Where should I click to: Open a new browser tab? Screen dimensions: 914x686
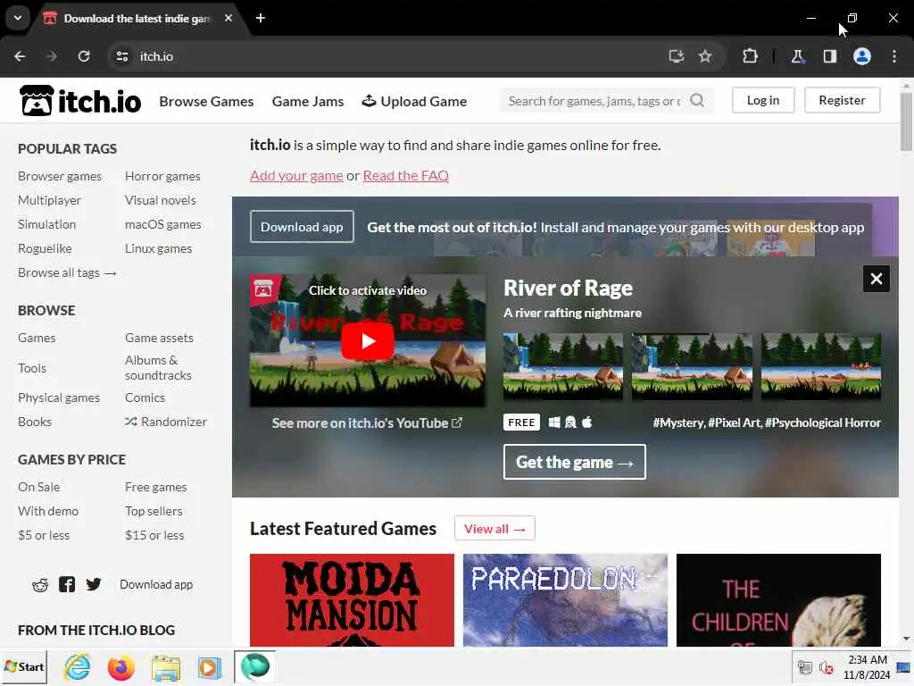261,18
